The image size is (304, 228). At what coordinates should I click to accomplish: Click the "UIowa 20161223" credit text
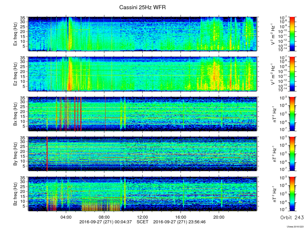pyautogui.click(x=295, y=227)
